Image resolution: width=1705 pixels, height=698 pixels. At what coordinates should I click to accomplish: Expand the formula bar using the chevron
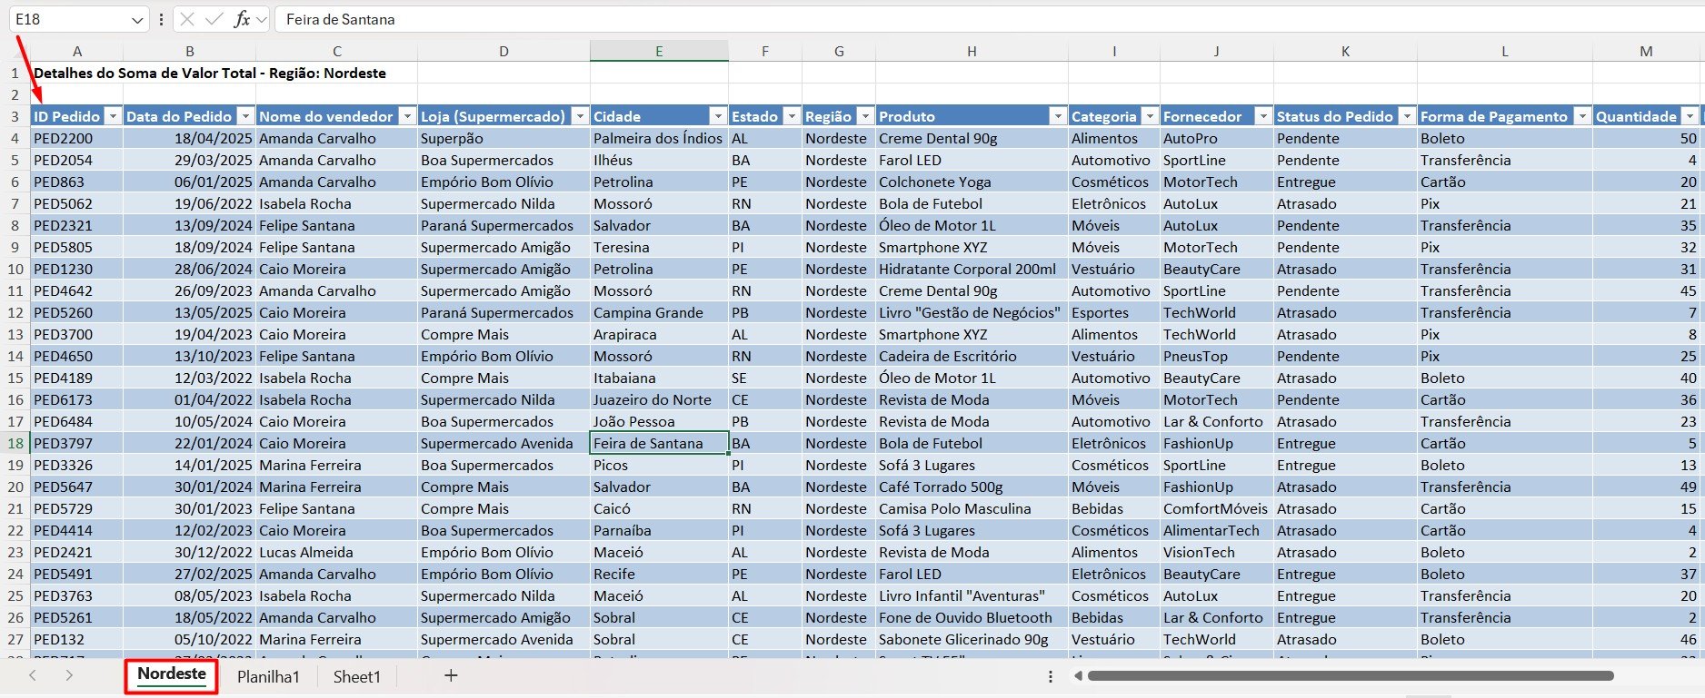tap(262, 19)
